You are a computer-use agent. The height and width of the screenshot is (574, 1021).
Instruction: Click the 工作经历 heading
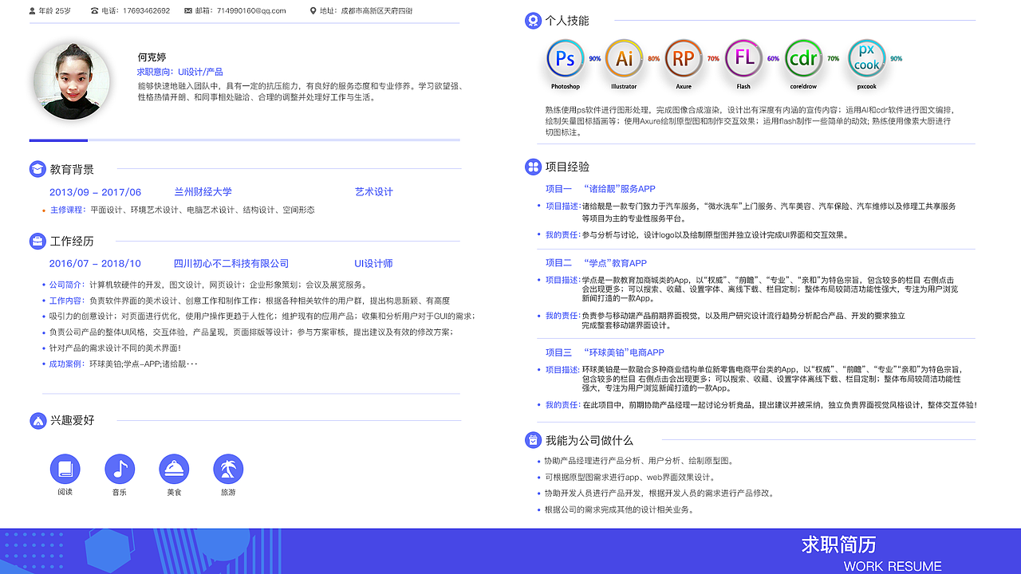pyautogui.click(x=72, y=241)
